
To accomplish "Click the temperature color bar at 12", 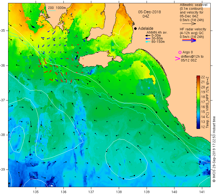I will pyautogui.click(x=198, y=127).
